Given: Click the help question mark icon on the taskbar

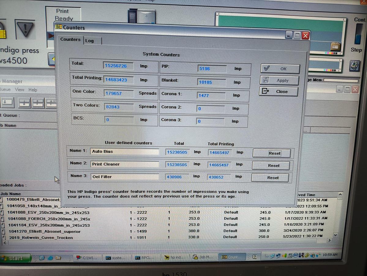Looking at the screenshot, I should point(254,257).
